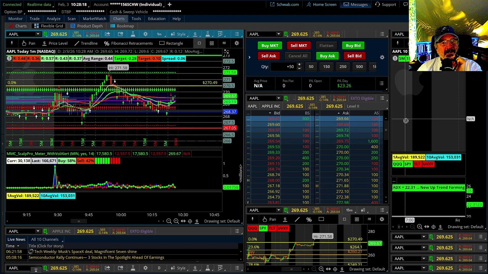The height and width of the screenshot is (274, 488).
Task: Select Pan tool in 15m chart
Action: 269,219
